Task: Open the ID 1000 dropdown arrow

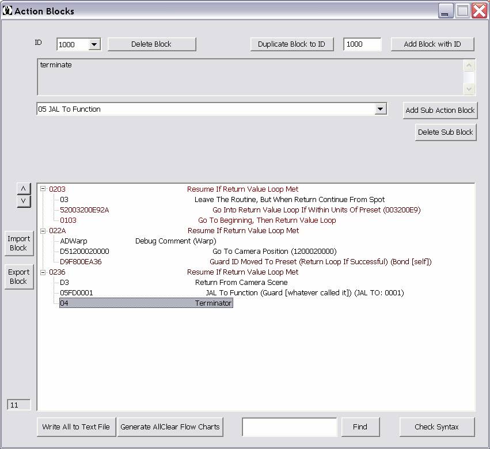Action: 94,44
